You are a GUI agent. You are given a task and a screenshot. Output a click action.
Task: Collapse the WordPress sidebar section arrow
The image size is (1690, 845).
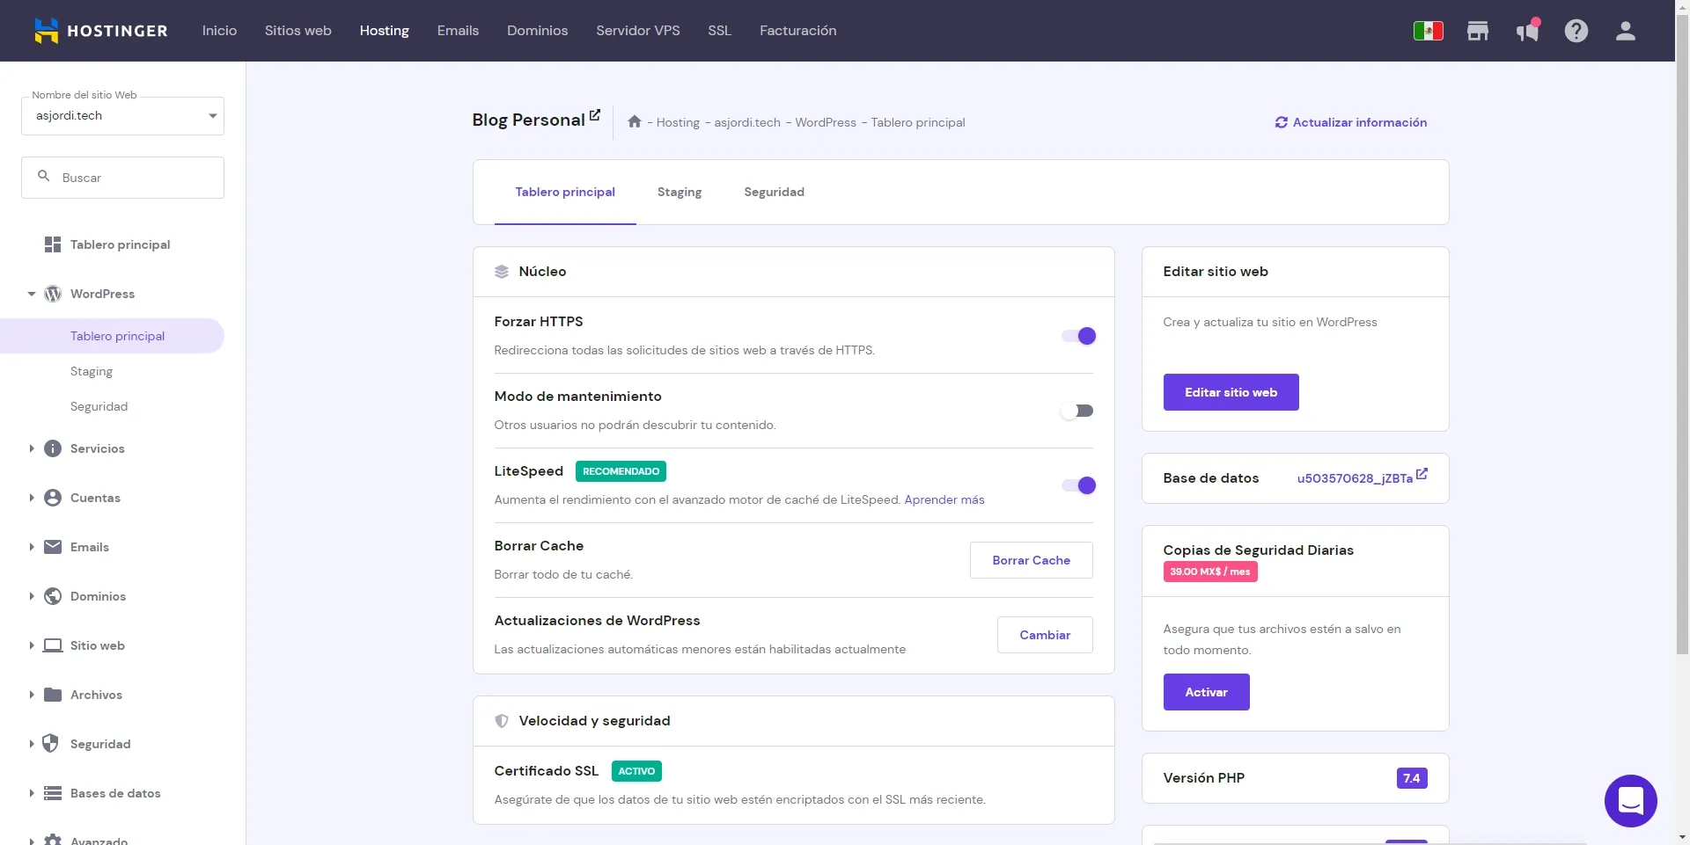pos(32,294)
